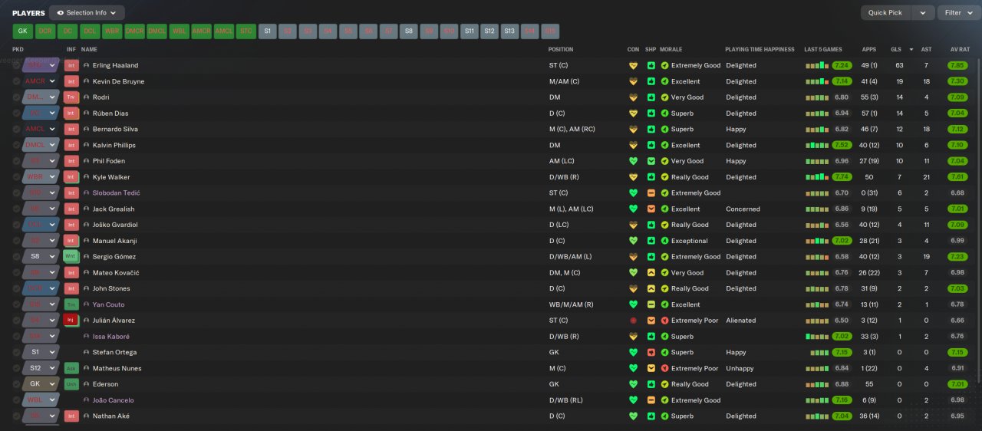The image size is (982, 431).
Task: Toggle the picked checkbox for Stefan Ortega
Action: [x=16, y=353]
